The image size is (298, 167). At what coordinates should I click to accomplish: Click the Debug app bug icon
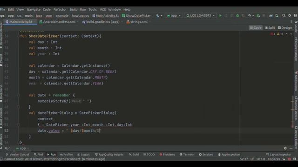point(237,15)
